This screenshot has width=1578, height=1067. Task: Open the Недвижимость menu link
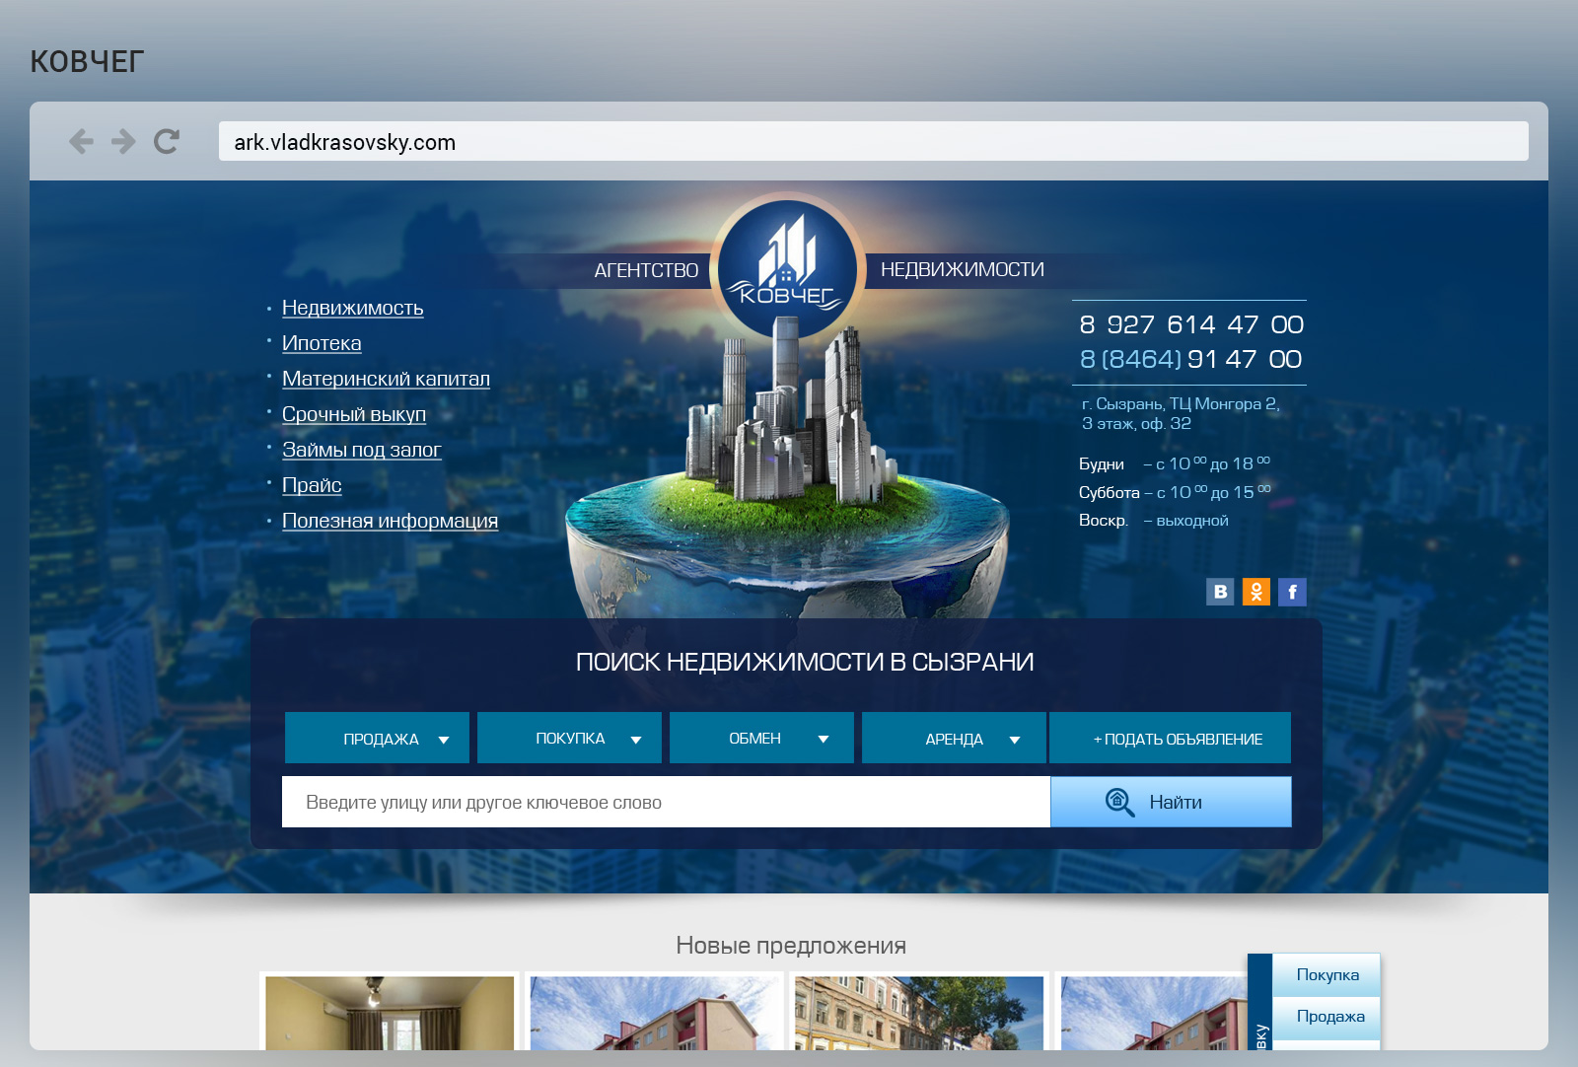[x=352, y=308]
